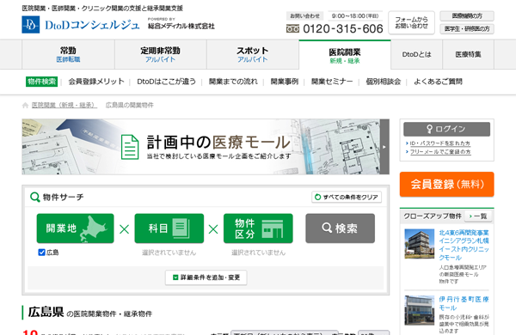This screenshot has height=335, width=516.
Task: Open the 表示順 sort dropdown
Action: (x=285, y=332)
